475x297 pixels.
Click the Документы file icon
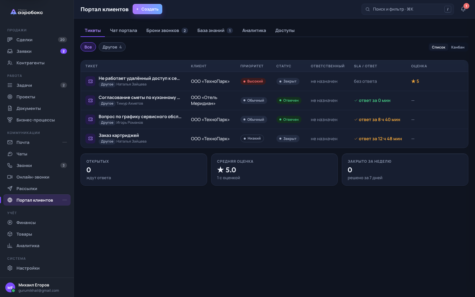10,108
